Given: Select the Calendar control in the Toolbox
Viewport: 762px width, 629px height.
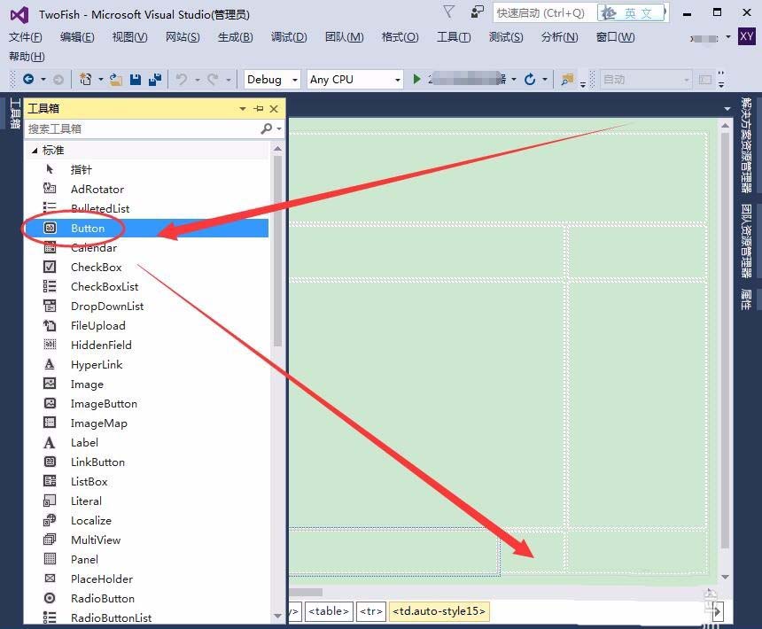Looking at the screenshot, I should pos(93,247).
